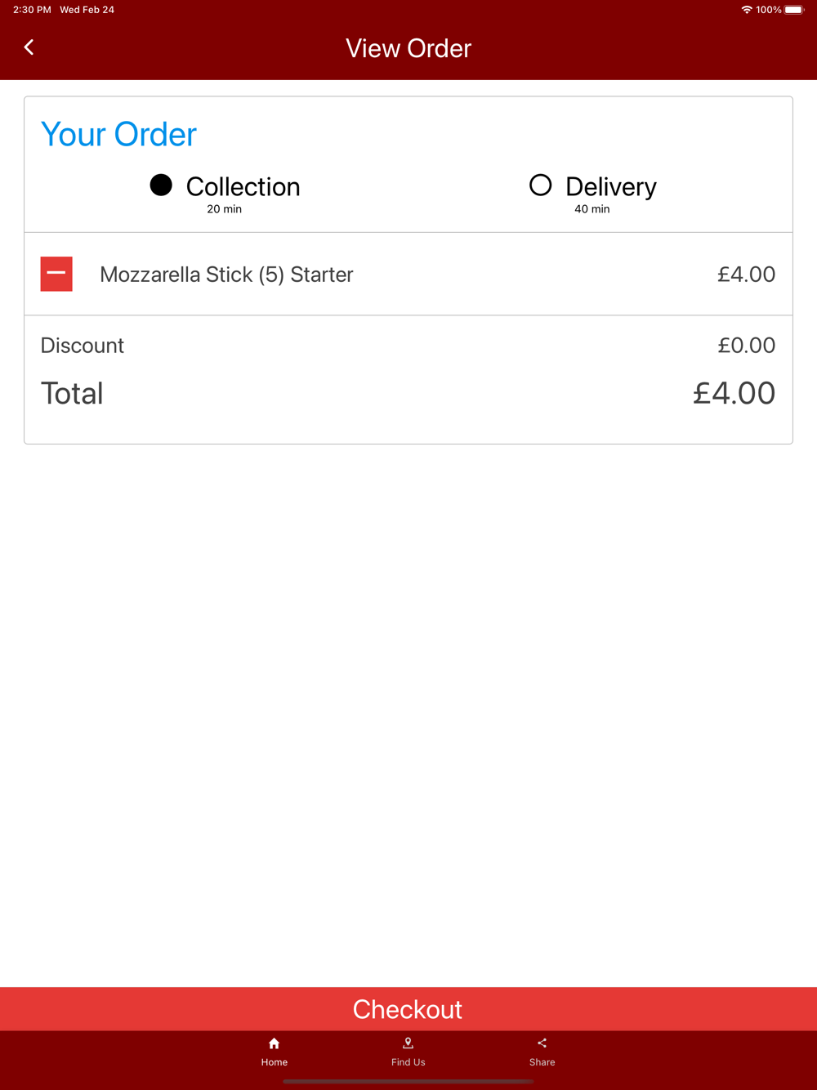Tap the Discount row label
Image resolution: width=817 pixels, height=1090 pixels.
(x=83, y=346)
